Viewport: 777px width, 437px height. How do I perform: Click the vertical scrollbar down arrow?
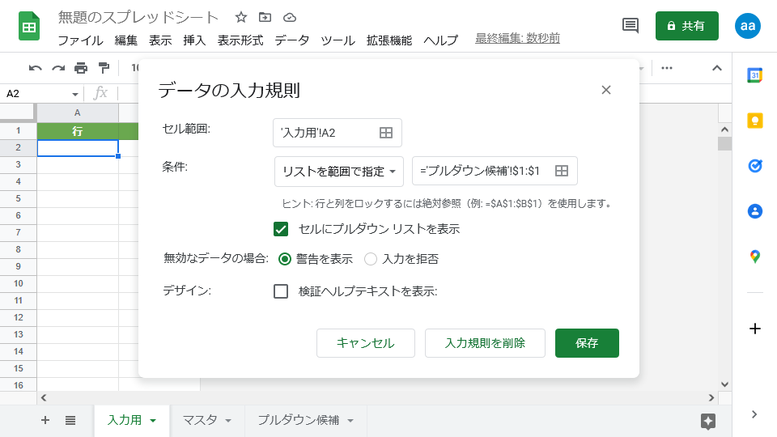[724, 384]
